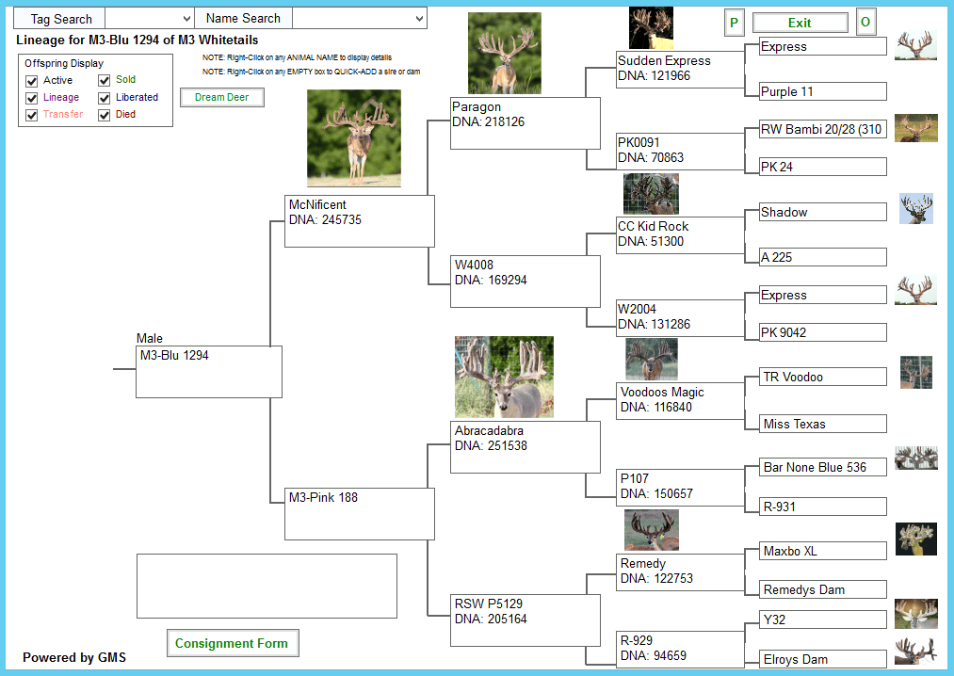Select RSW P5129 in the pedigree
Viewport: 954px width, 676px height.
(x=488, y=604)
